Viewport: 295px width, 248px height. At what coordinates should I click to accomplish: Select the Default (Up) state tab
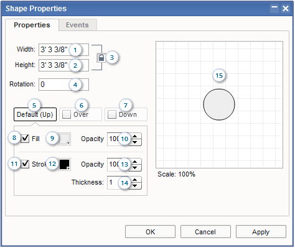tap(35, 114)
